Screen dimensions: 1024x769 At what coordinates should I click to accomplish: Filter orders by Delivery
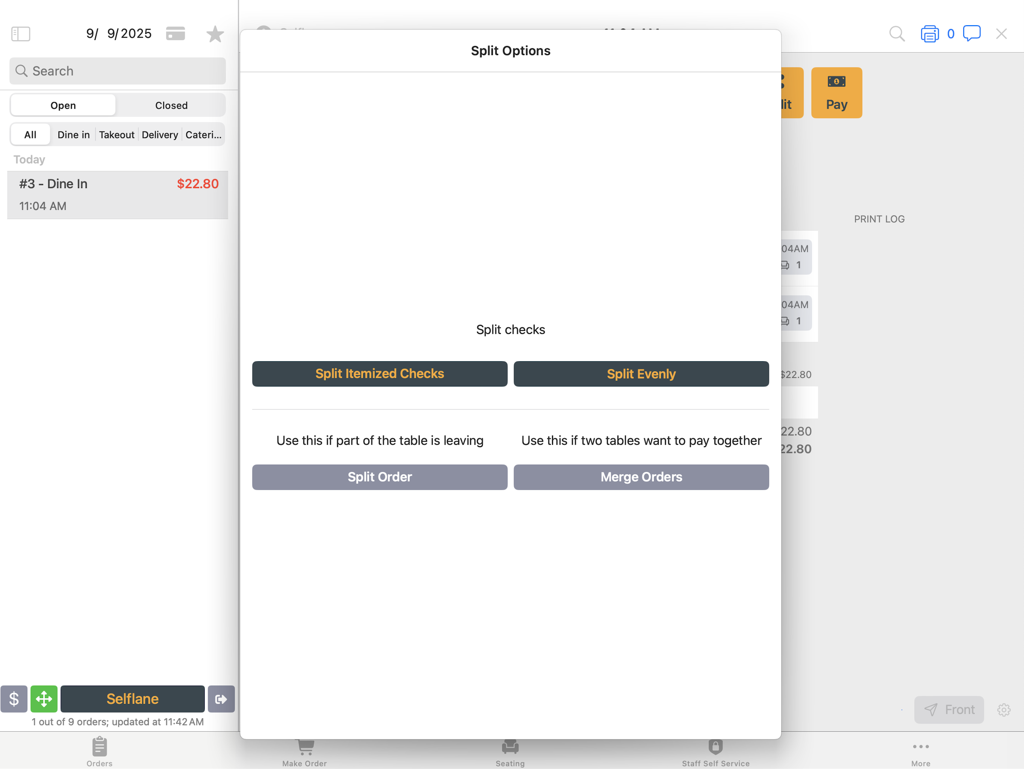tap(160, 135)
